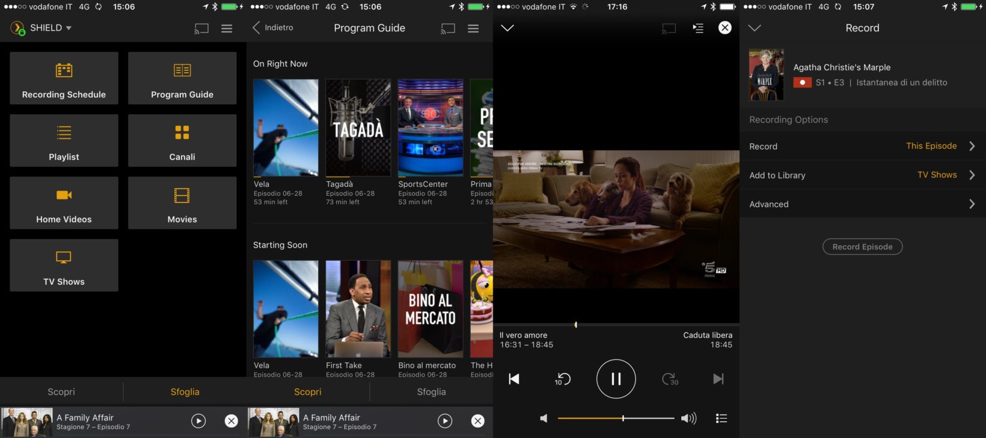986x438 pixels.
Task: Collapse the video player with the down chevron
Action: point(507,28)
